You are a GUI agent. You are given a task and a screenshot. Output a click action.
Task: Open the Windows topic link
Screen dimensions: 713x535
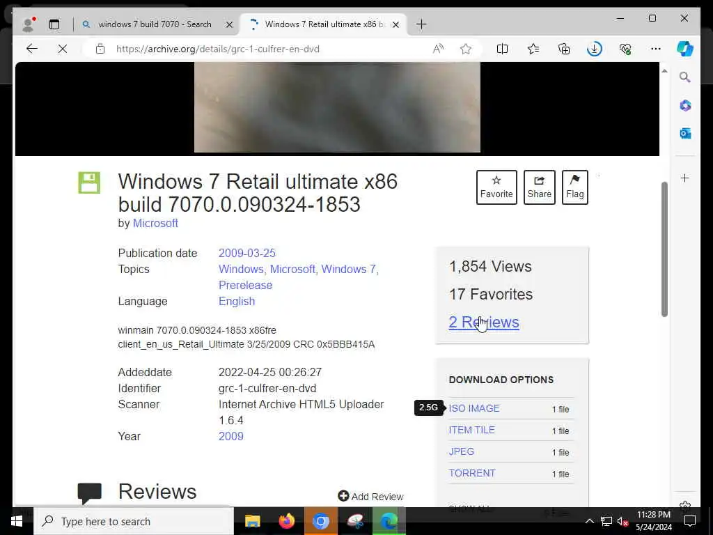click(x=241, y=270)
